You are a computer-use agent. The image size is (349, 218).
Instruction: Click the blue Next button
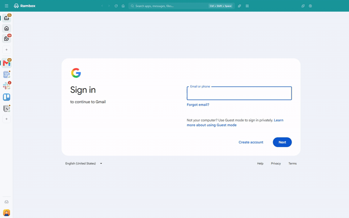pos(282,142)
